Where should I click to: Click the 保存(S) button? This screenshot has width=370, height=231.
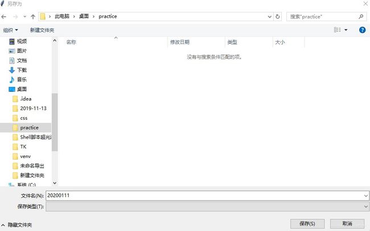coord(307,224)
